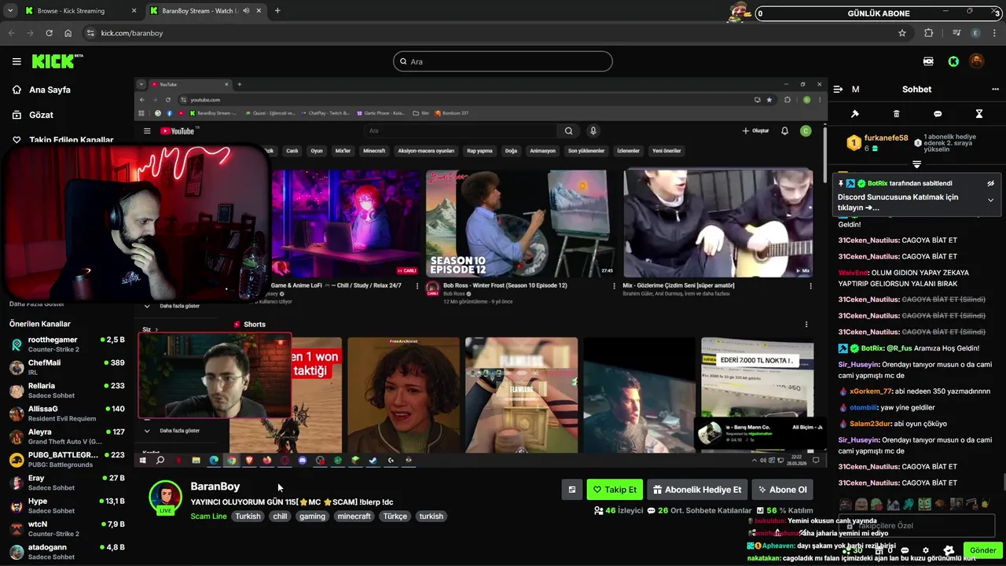
Task: Focus the Kick Ara search box
Action: click(503, 61)
